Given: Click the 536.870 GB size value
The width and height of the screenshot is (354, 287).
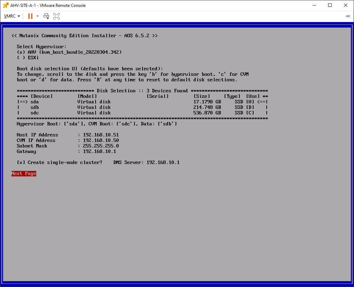Looking at the screenshot, I should (x=207, y=113).
